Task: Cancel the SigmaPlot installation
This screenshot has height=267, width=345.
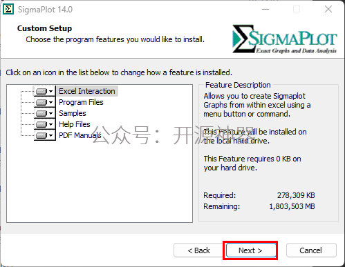Action: [x=311, y=250]
